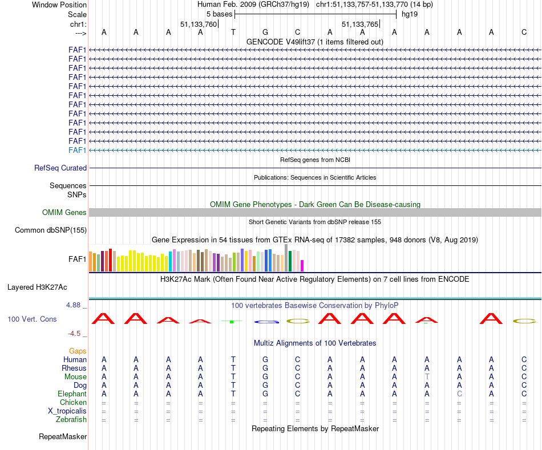This screenshot has width=542, height=450.
Task: Click the SNPs track label
Action: tap(77, 194)
